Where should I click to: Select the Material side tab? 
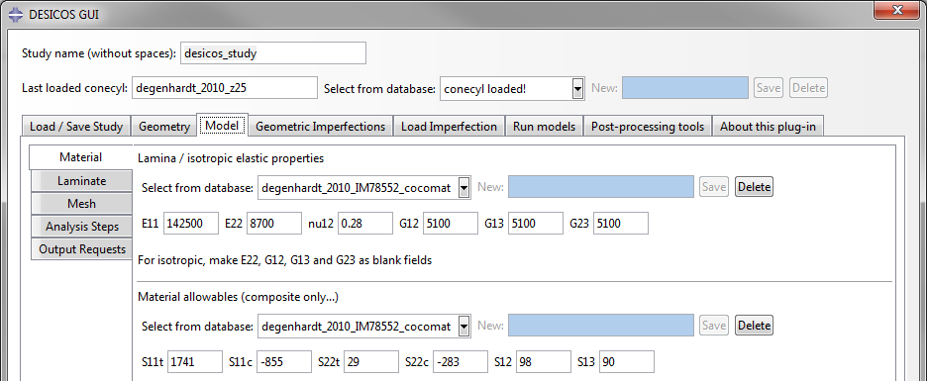coord(81,157)
